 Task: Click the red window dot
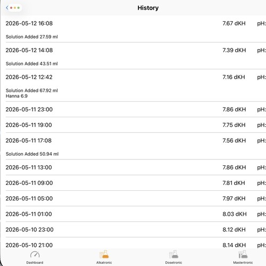tap(11, 8)
